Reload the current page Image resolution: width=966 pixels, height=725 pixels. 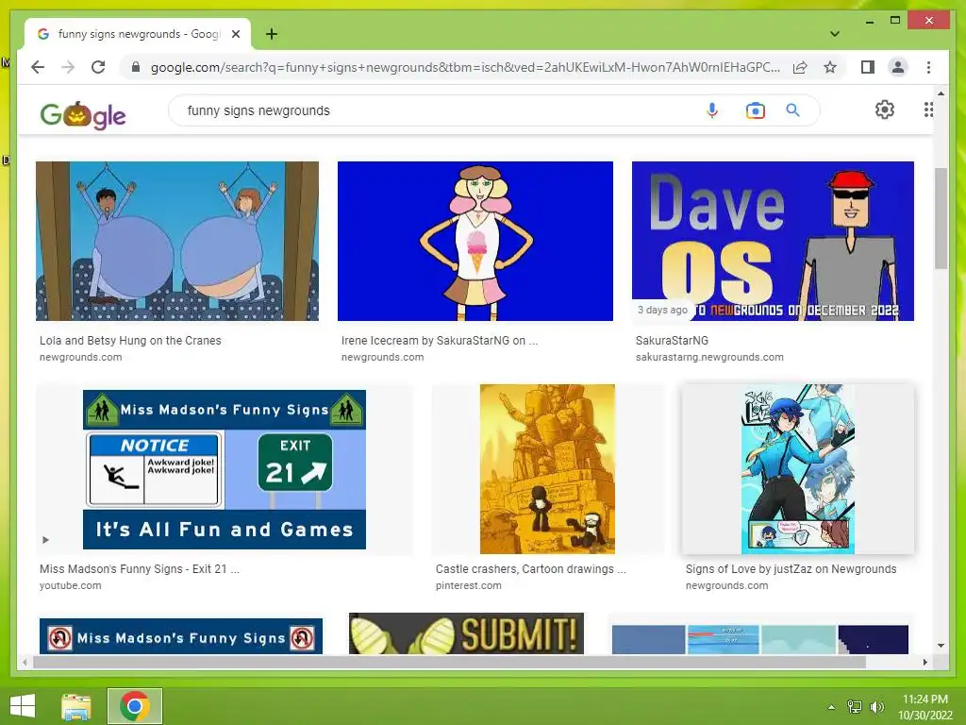pyautogui.click(x=98, y=67)
